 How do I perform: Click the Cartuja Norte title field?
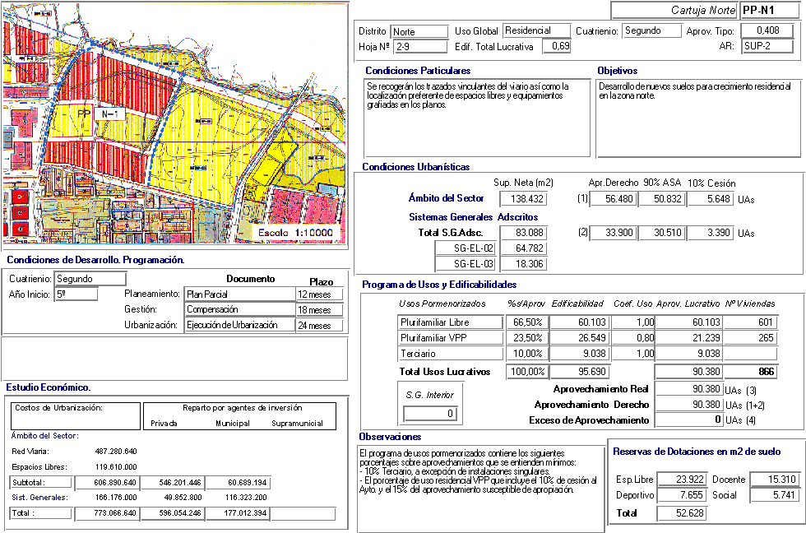coord(674,10)
